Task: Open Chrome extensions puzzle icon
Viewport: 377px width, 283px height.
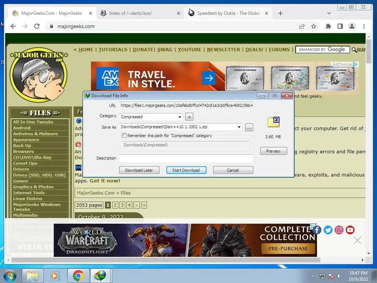Action: [328, 26]
